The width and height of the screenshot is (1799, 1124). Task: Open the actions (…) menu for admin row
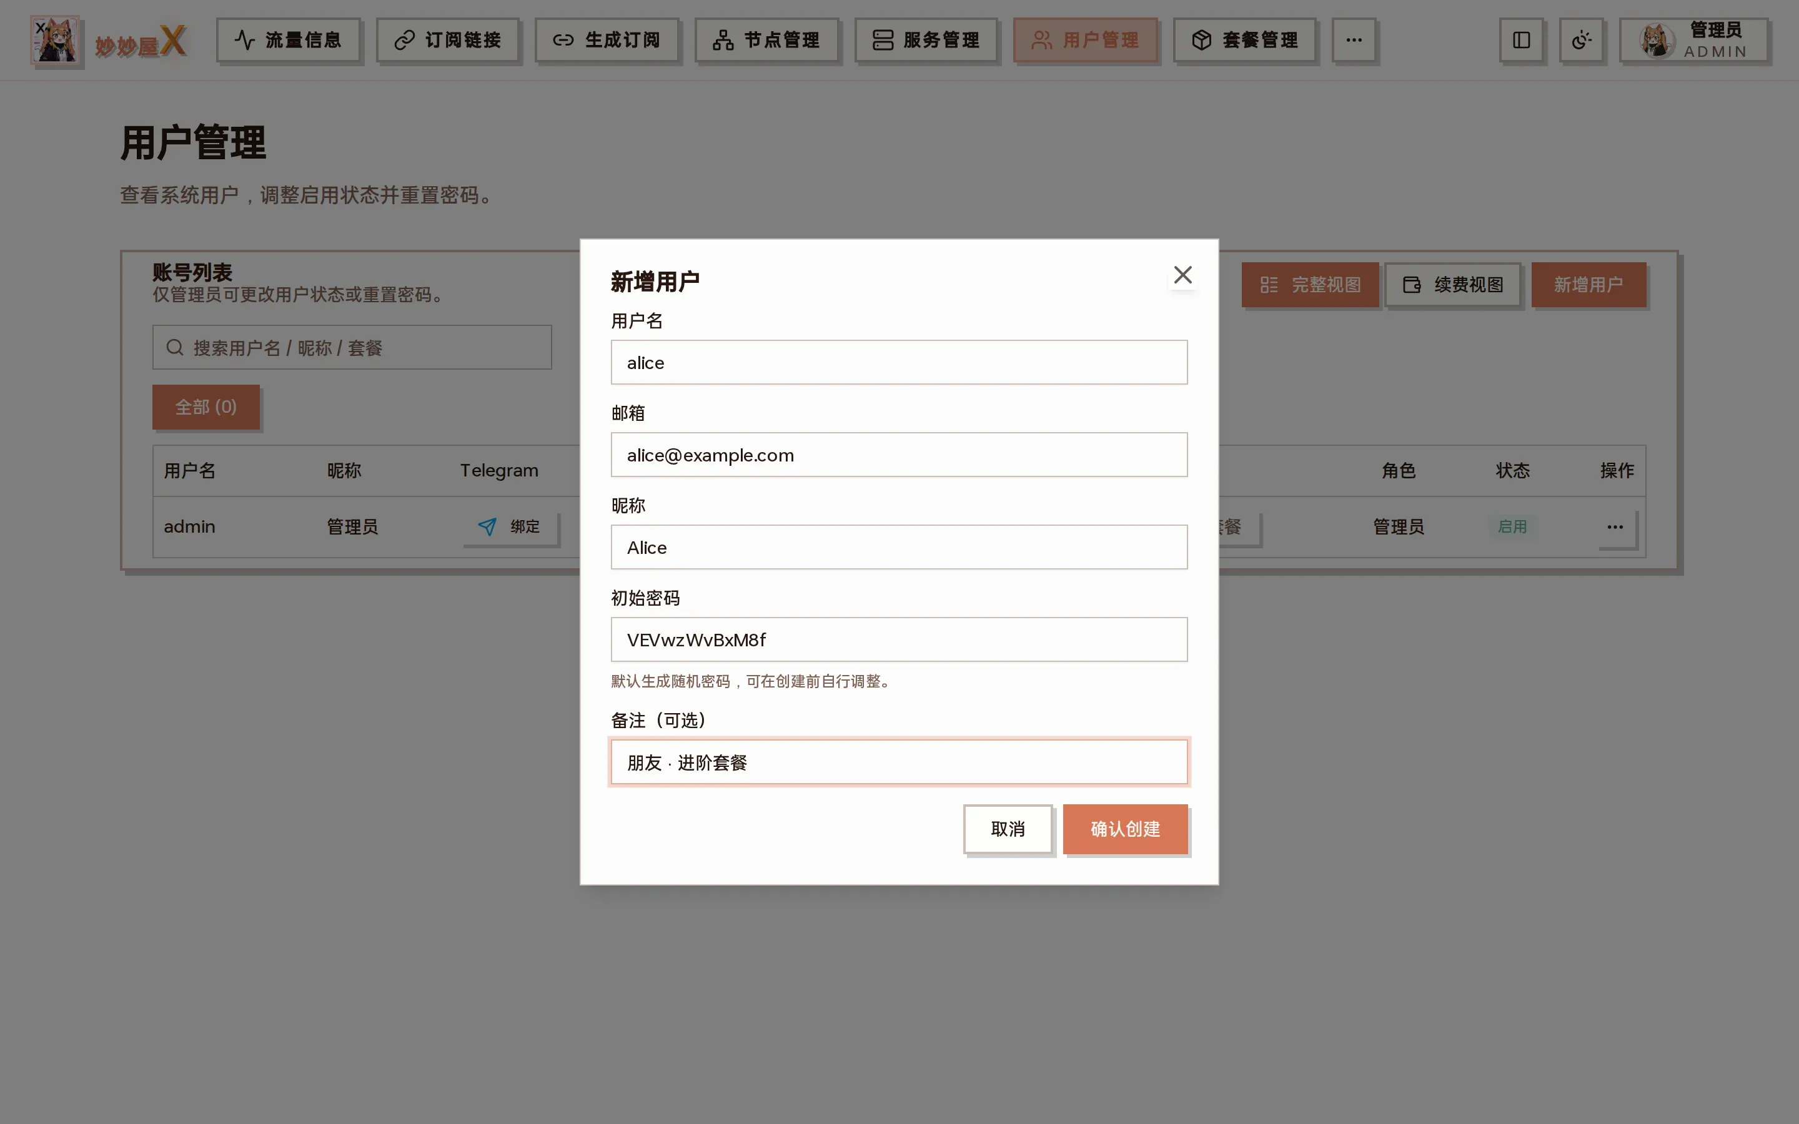(x=1615, y=527)
